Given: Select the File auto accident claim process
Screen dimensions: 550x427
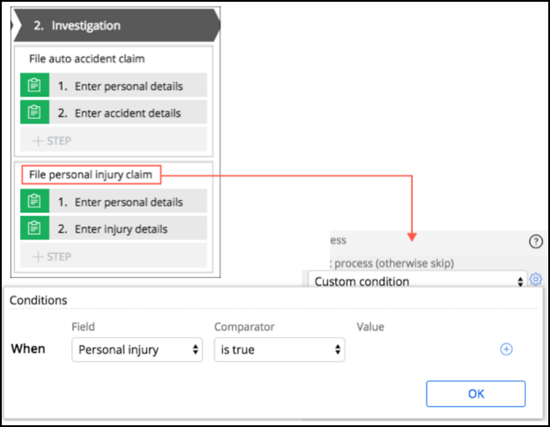Looking at the screenshot, I should pyautogui.click(x=87, y=59).
